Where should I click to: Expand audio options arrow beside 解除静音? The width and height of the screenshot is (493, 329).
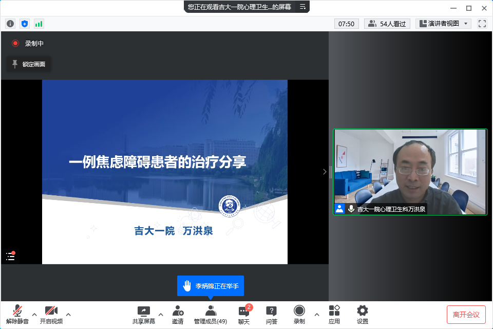[34, 314]
